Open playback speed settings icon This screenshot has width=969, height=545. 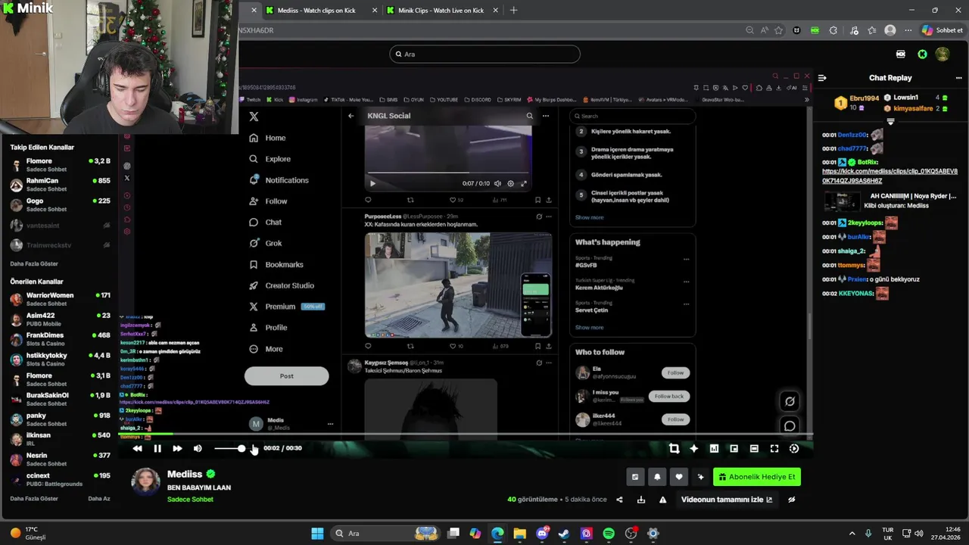794,448
